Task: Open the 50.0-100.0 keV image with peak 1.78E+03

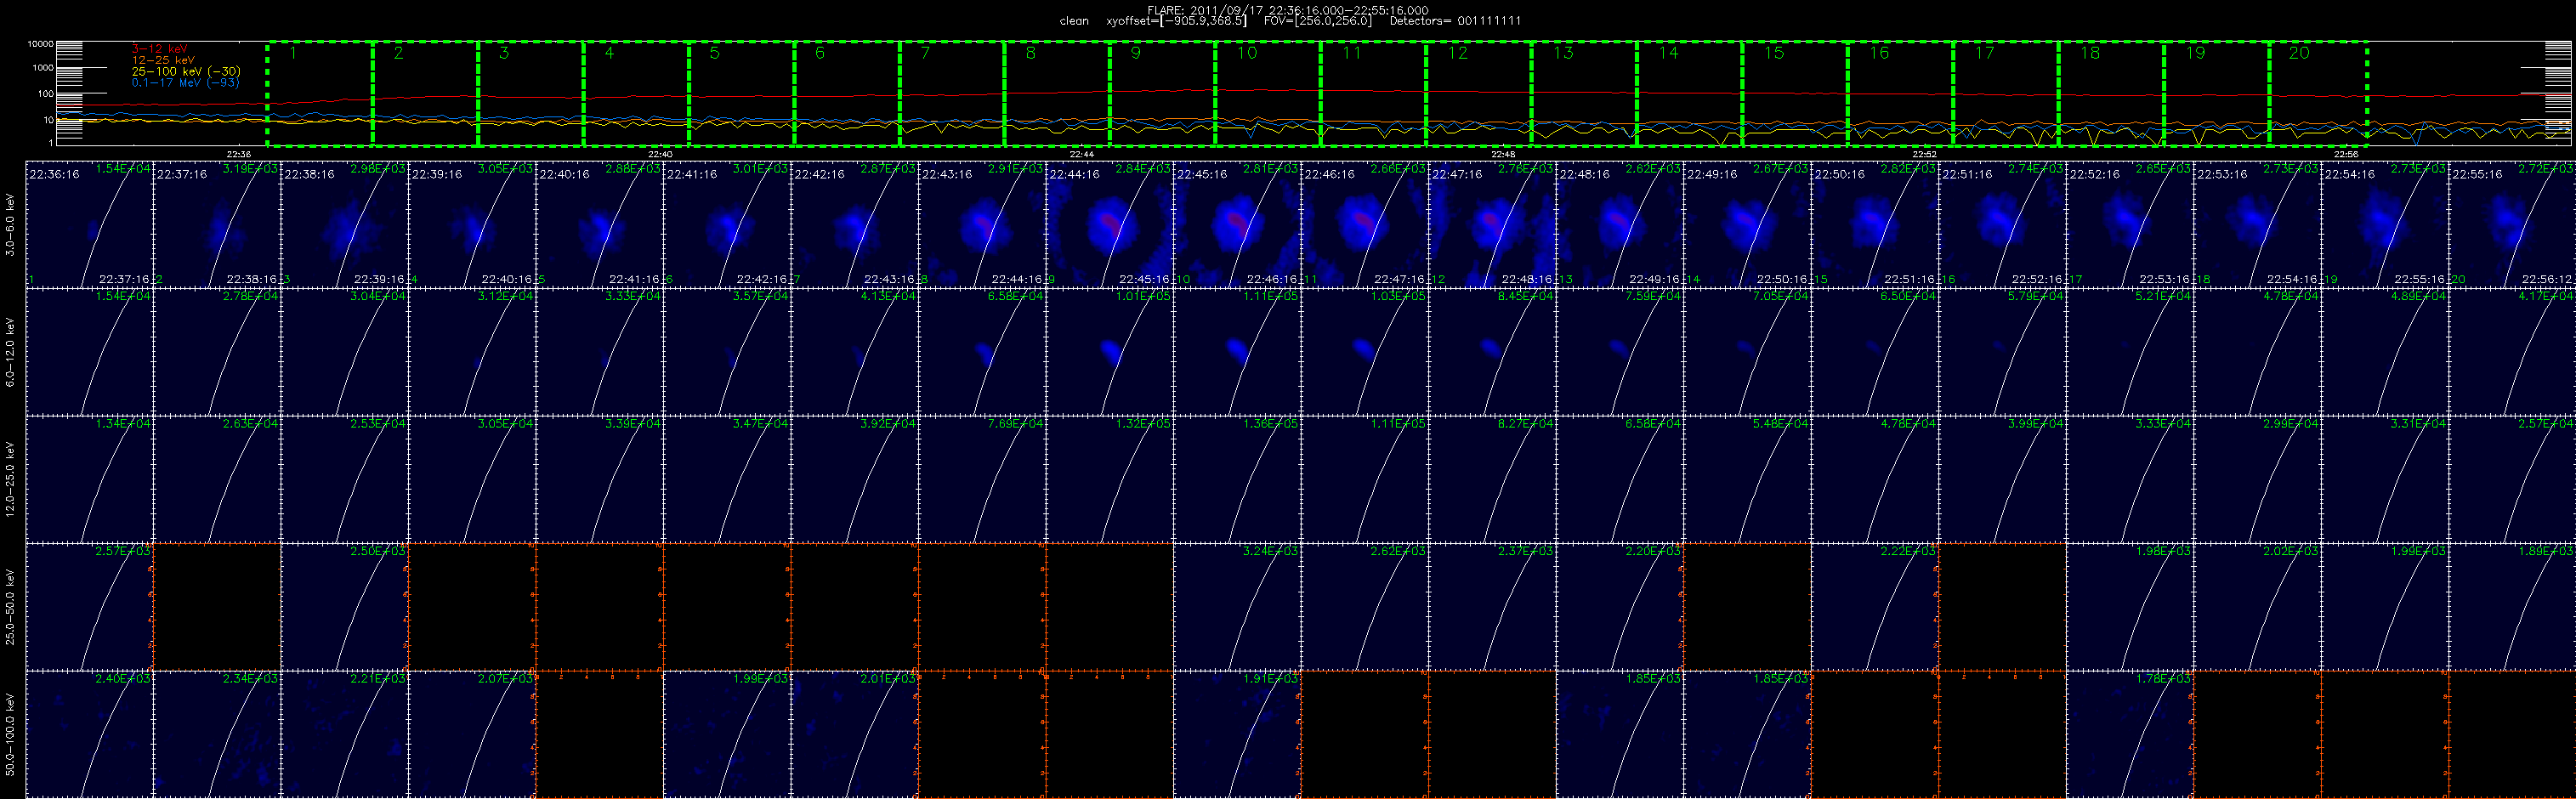Action: tap(2129, 735)
